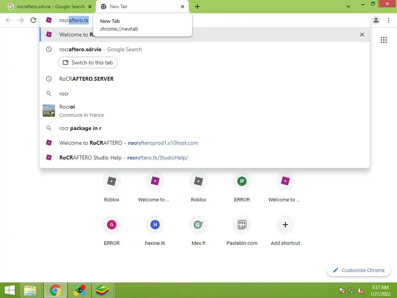Image resolution: width=397 pixels, height=298 pixels.
Task: Open the first Welcome to shortcut
Action: pyautogui.click(x=155, y=187)
